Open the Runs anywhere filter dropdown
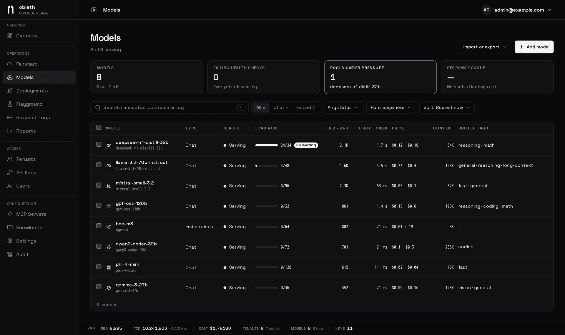Viewport: 565px width, 335px height. 391,108
